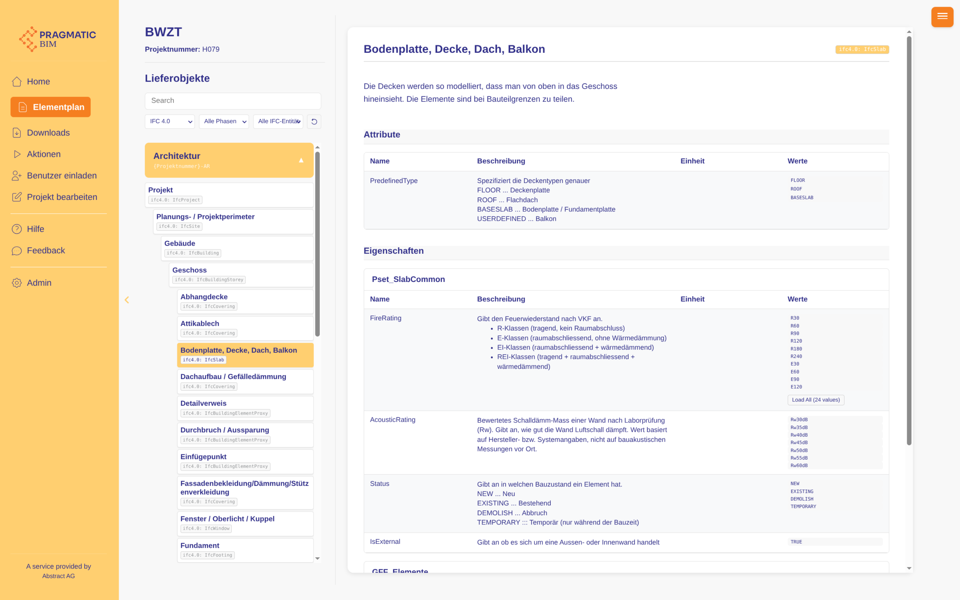Select the Geschoss tree item
Viewport: 960px width, 600px height.
[x=241, y=275]
